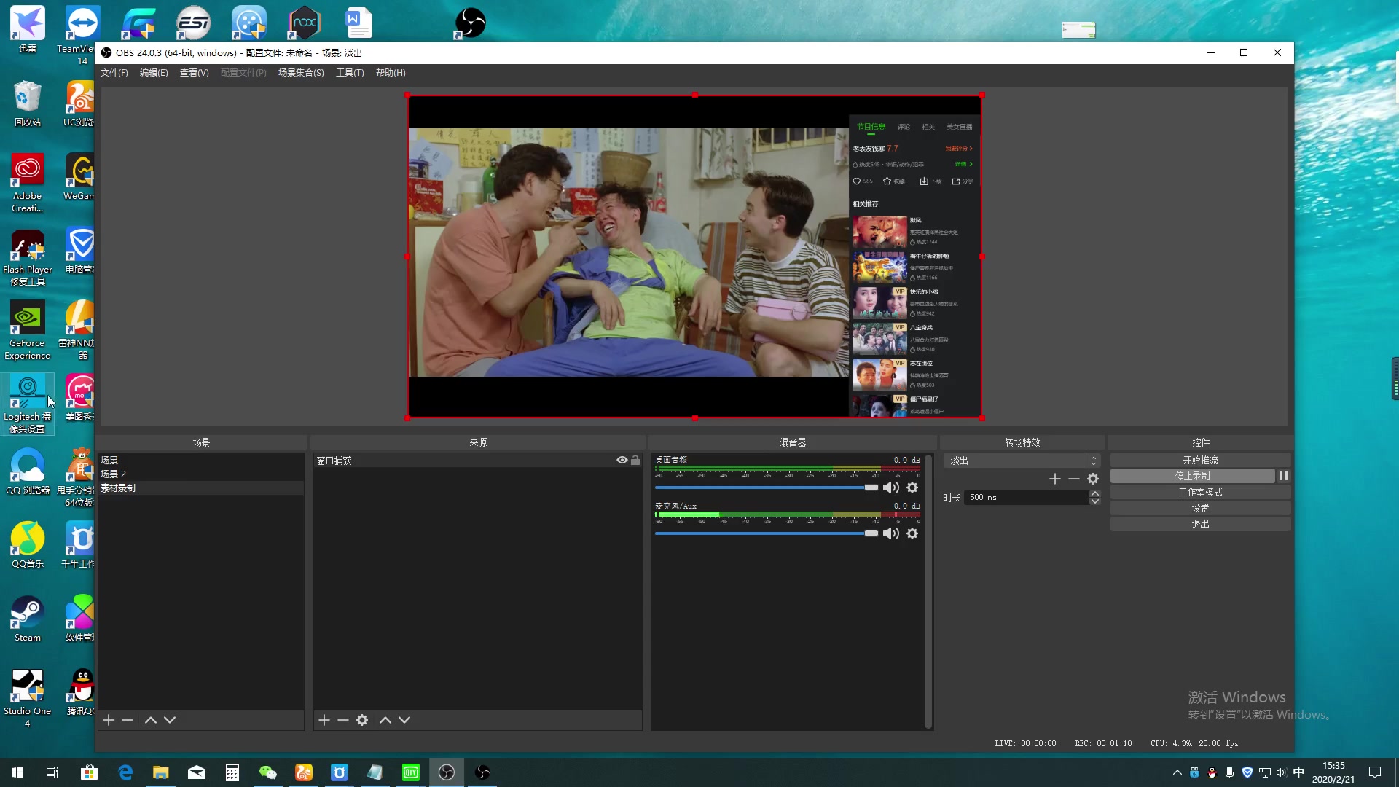Click the Start Streaming button
Image resolution: width=1399 pixels, height=787 pixels.
click(1200, 460)
